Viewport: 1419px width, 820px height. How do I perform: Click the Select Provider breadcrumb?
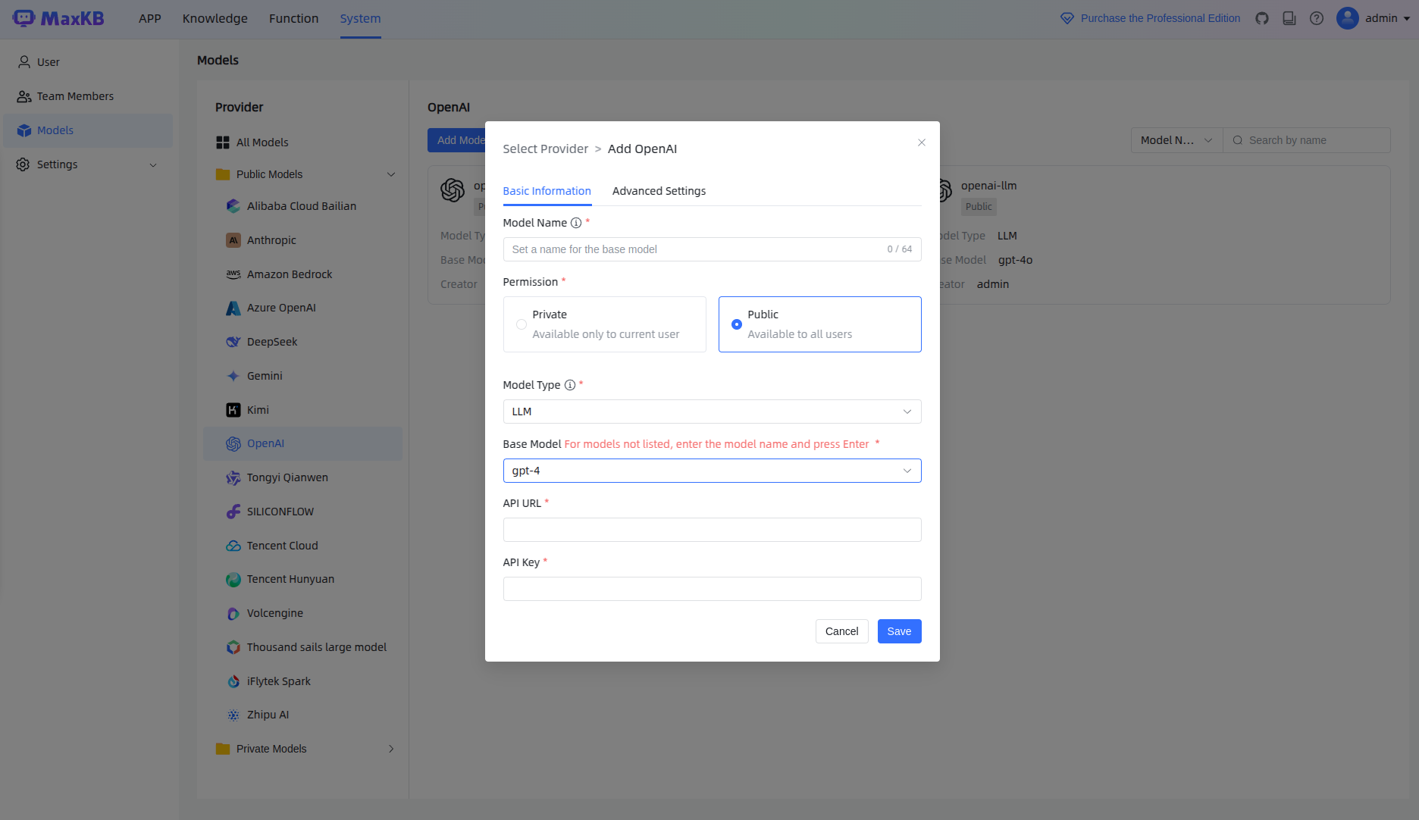[x=546, y=149]
